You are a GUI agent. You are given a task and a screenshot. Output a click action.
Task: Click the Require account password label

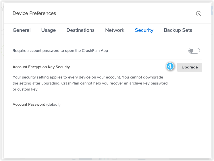coord(60,51)
